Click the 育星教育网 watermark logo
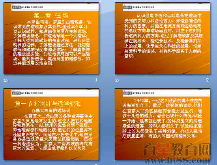This screenshot has width=217, height=165. click(177, 150)
